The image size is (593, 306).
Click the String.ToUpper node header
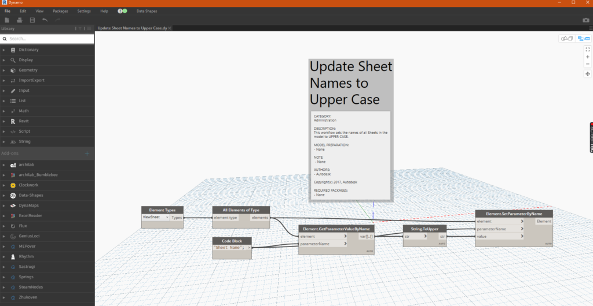(424, 229)
